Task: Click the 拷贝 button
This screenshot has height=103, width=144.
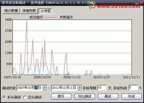Action: 61,96
